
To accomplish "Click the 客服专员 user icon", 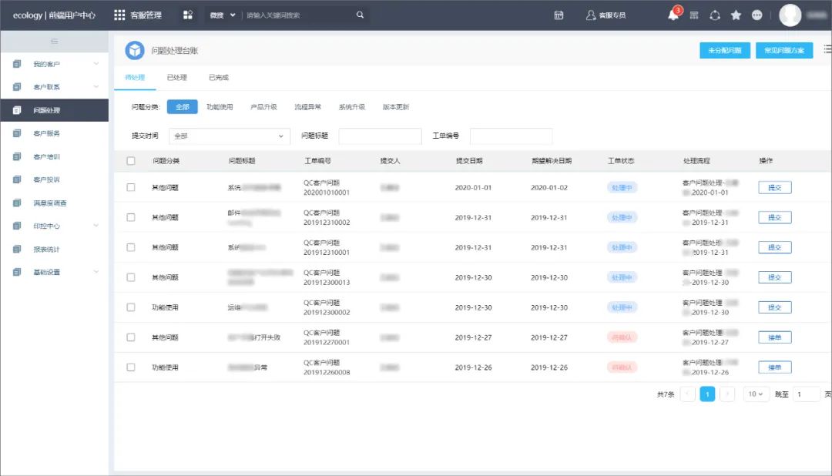I will tap(591, 15).
